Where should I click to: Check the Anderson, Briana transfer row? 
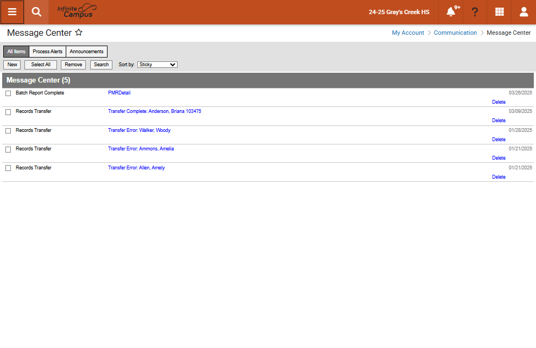pyautogui.click(x=8, y=112)
